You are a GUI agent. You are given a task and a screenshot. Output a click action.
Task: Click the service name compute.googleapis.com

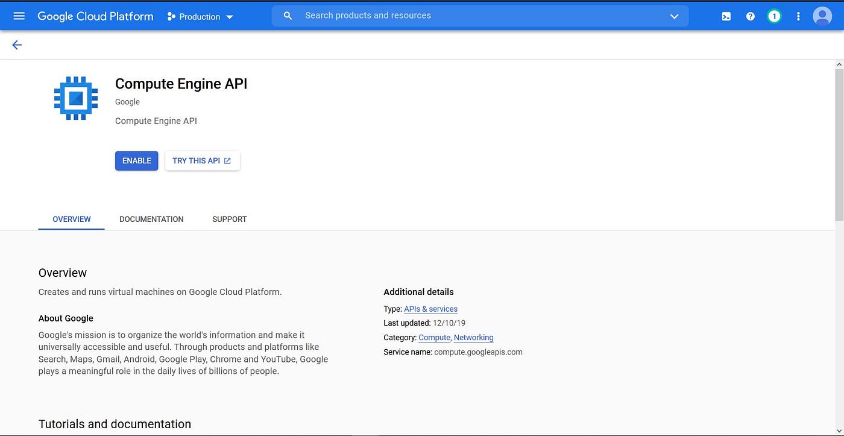tap(478, 352)
